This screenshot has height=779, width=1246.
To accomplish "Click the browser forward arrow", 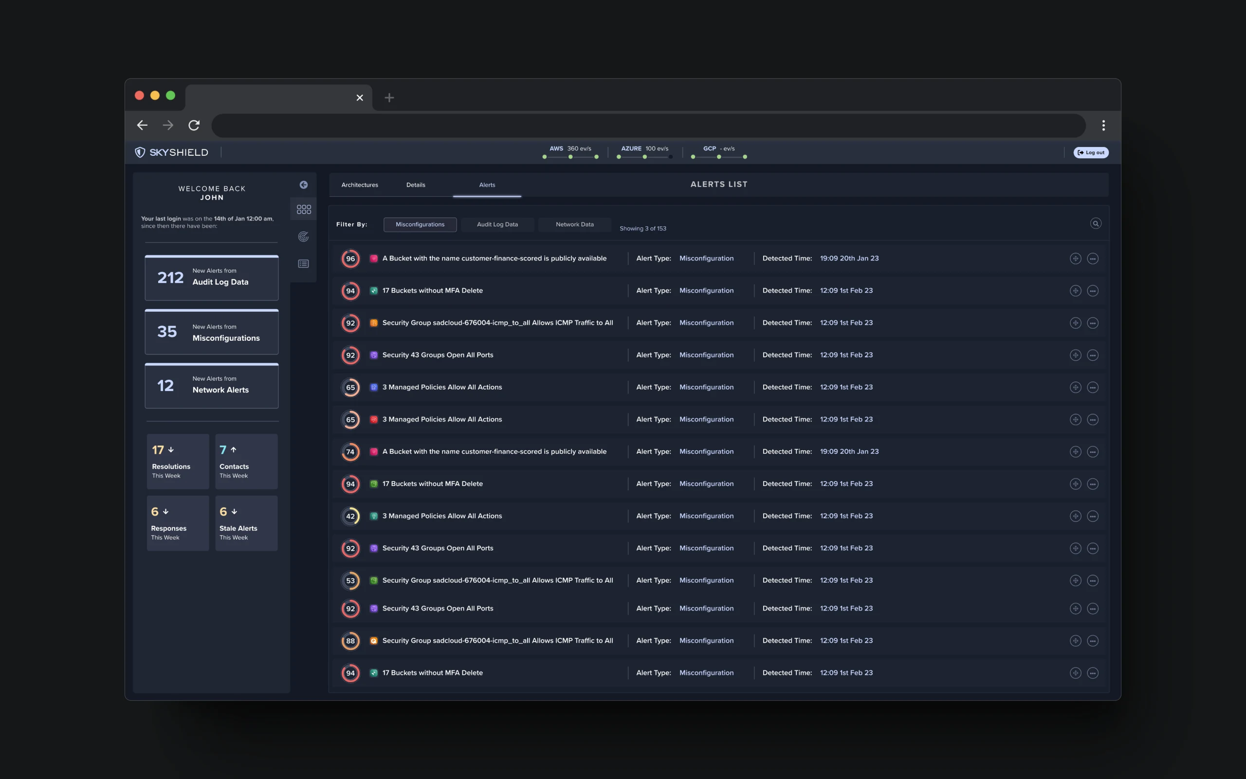I will (x=168, y=125).
